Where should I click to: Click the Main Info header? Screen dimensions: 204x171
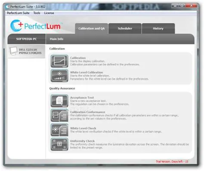(56, 39)
